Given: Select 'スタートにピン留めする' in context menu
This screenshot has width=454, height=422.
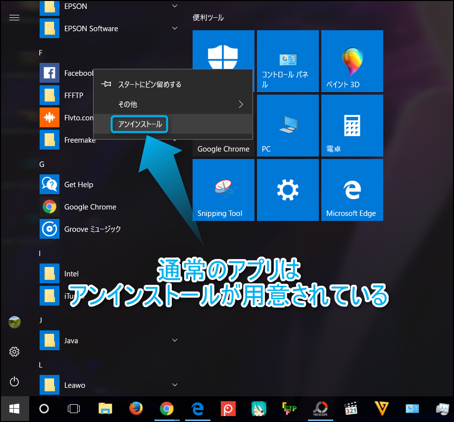Looking at the screenshot, I should (x=149, y=84).
